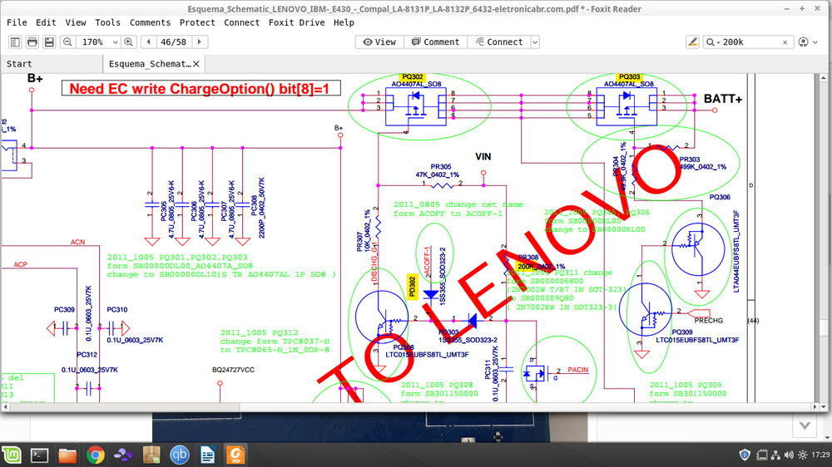Click the page number field 46/58
Viewport: 832px width, 467px height.
(x=174, y=42)
